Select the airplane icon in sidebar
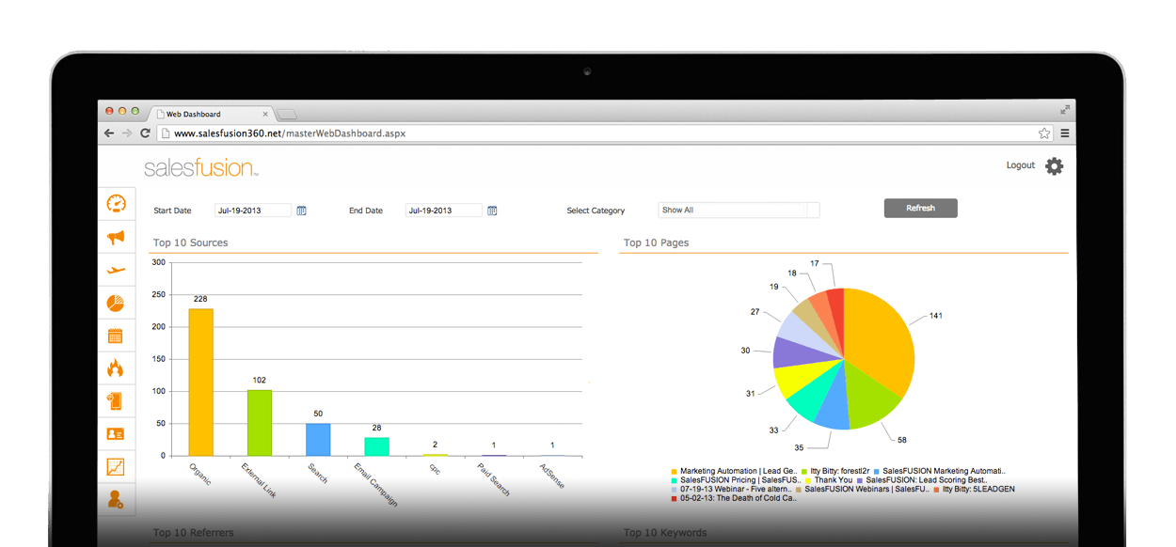Screen dimensions: 1176x547 pyautogui.click(x=116, y=270)
